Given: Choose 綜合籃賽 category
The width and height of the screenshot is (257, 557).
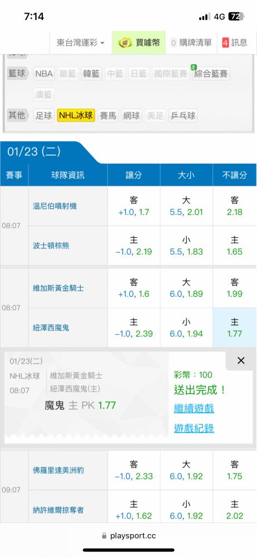Looking at the screenshot, I should (211, 74).
